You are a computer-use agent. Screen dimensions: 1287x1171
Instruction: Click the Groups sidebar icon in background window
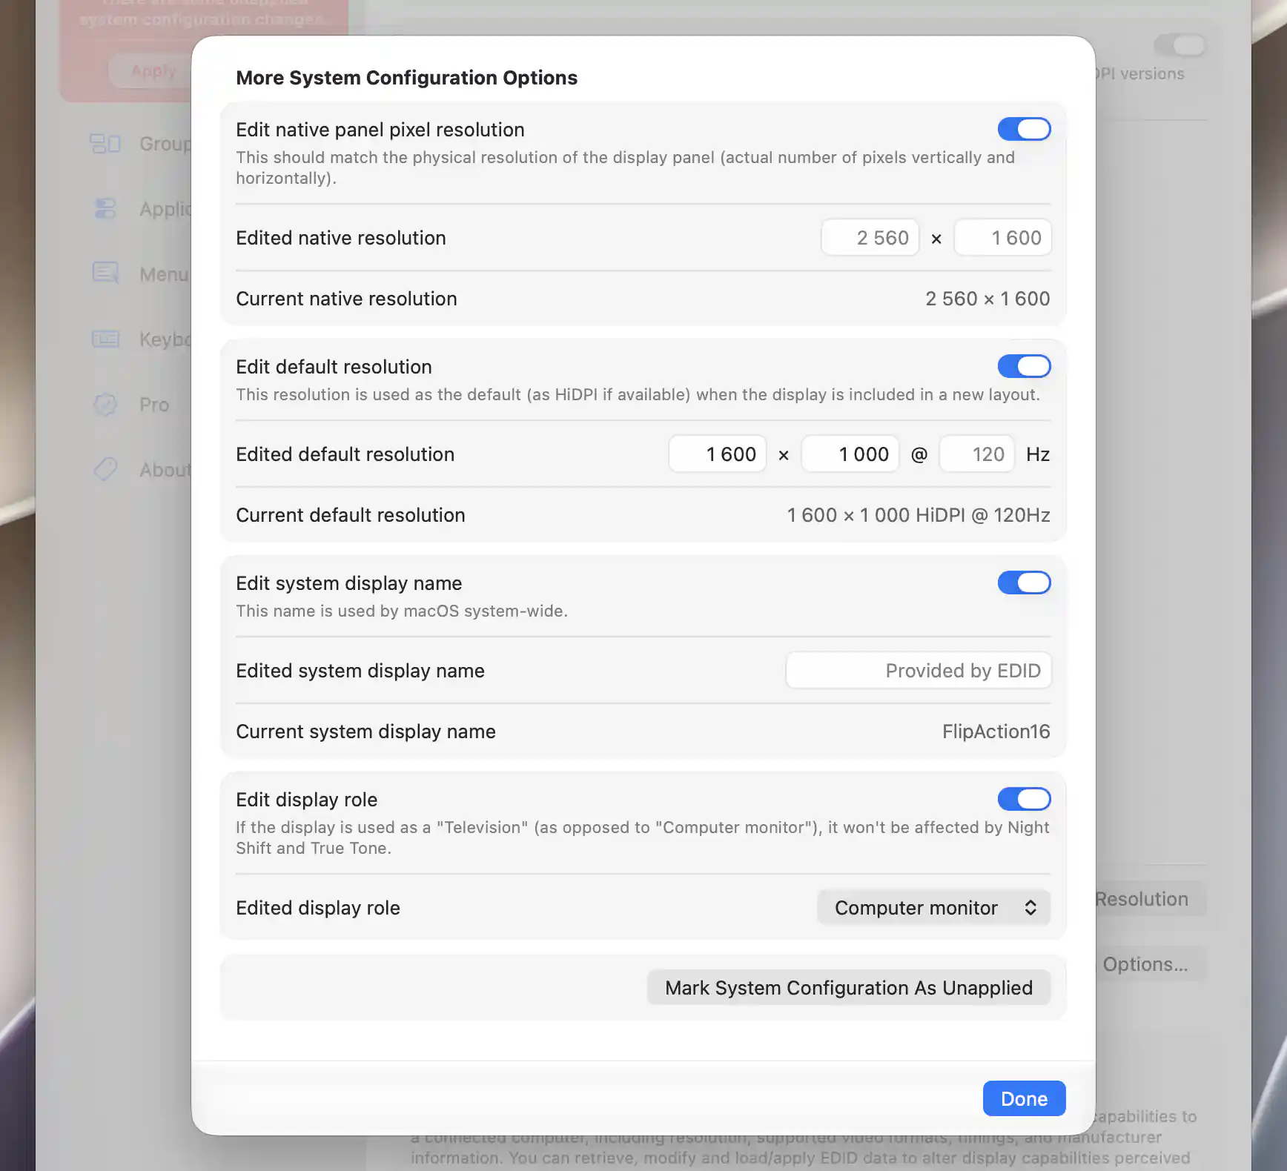click(x=105, y=144)
